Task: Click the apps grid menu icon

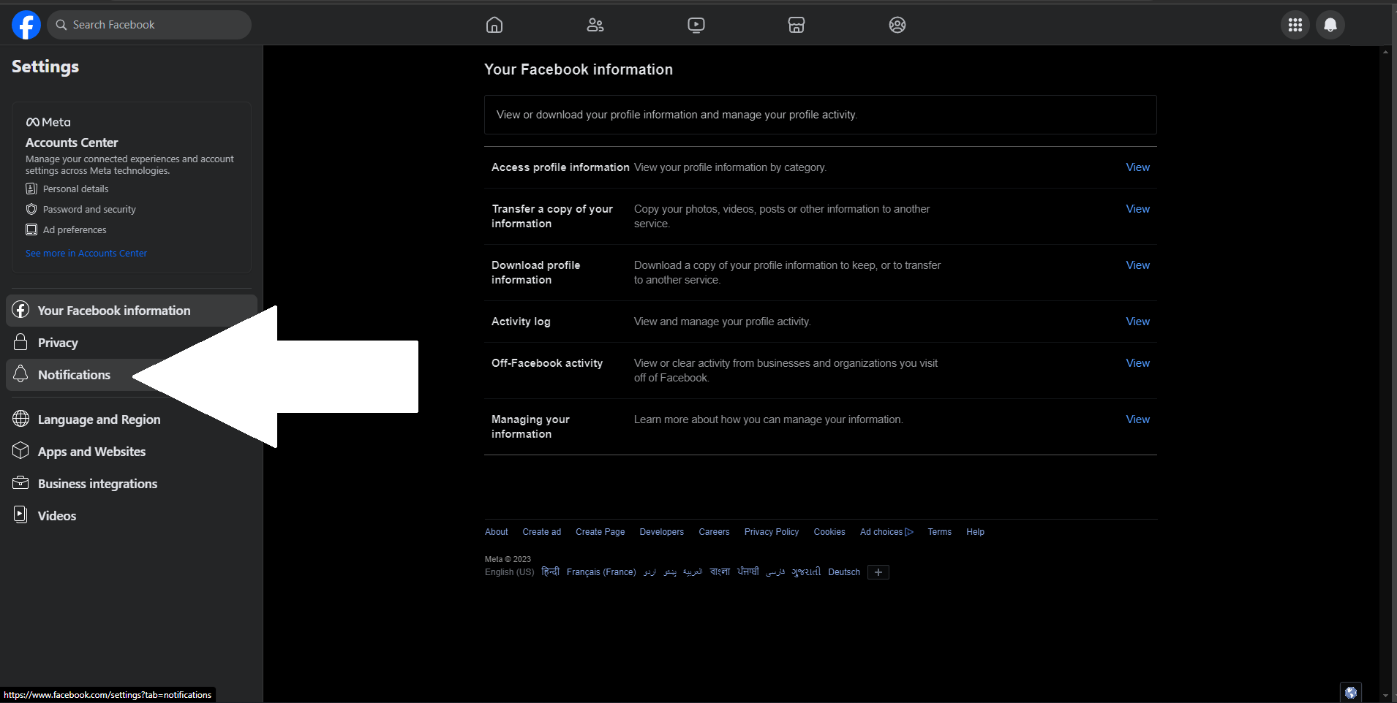Action: (1295, 24)
